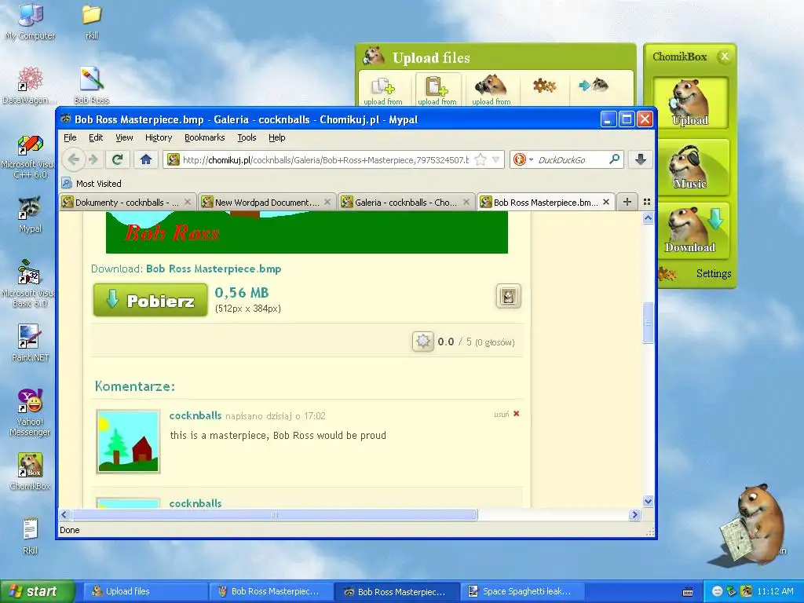The image size is (804, 603).
Task: Open the Edit menu
Action: [96, 137]
